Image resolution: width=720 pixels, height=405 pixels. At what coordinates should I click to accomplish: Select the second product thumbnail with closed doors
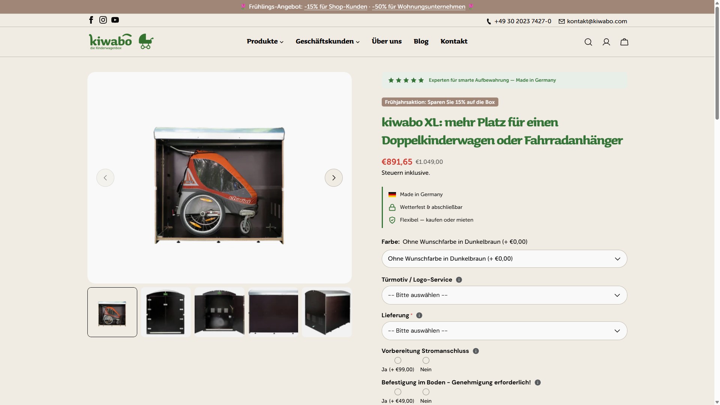(x=166, y=312)
